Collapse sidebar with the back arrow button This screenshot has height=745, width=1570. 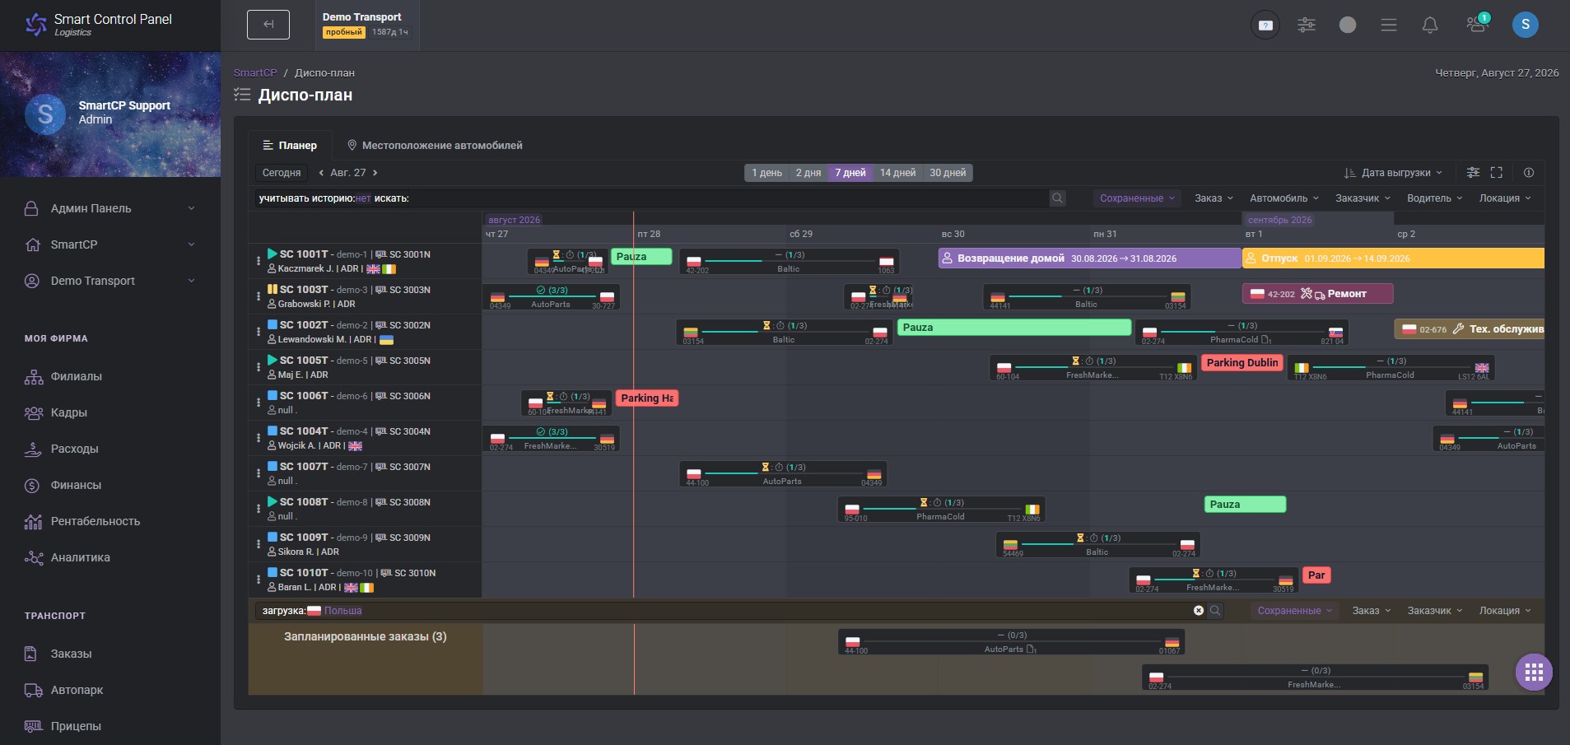268,25
